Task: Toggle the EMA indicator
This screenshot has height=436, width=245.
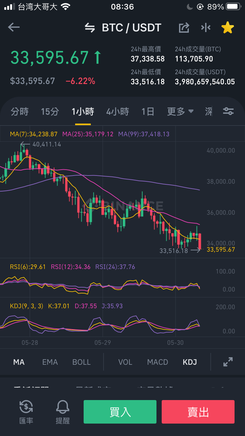Action: click(50, 362)
